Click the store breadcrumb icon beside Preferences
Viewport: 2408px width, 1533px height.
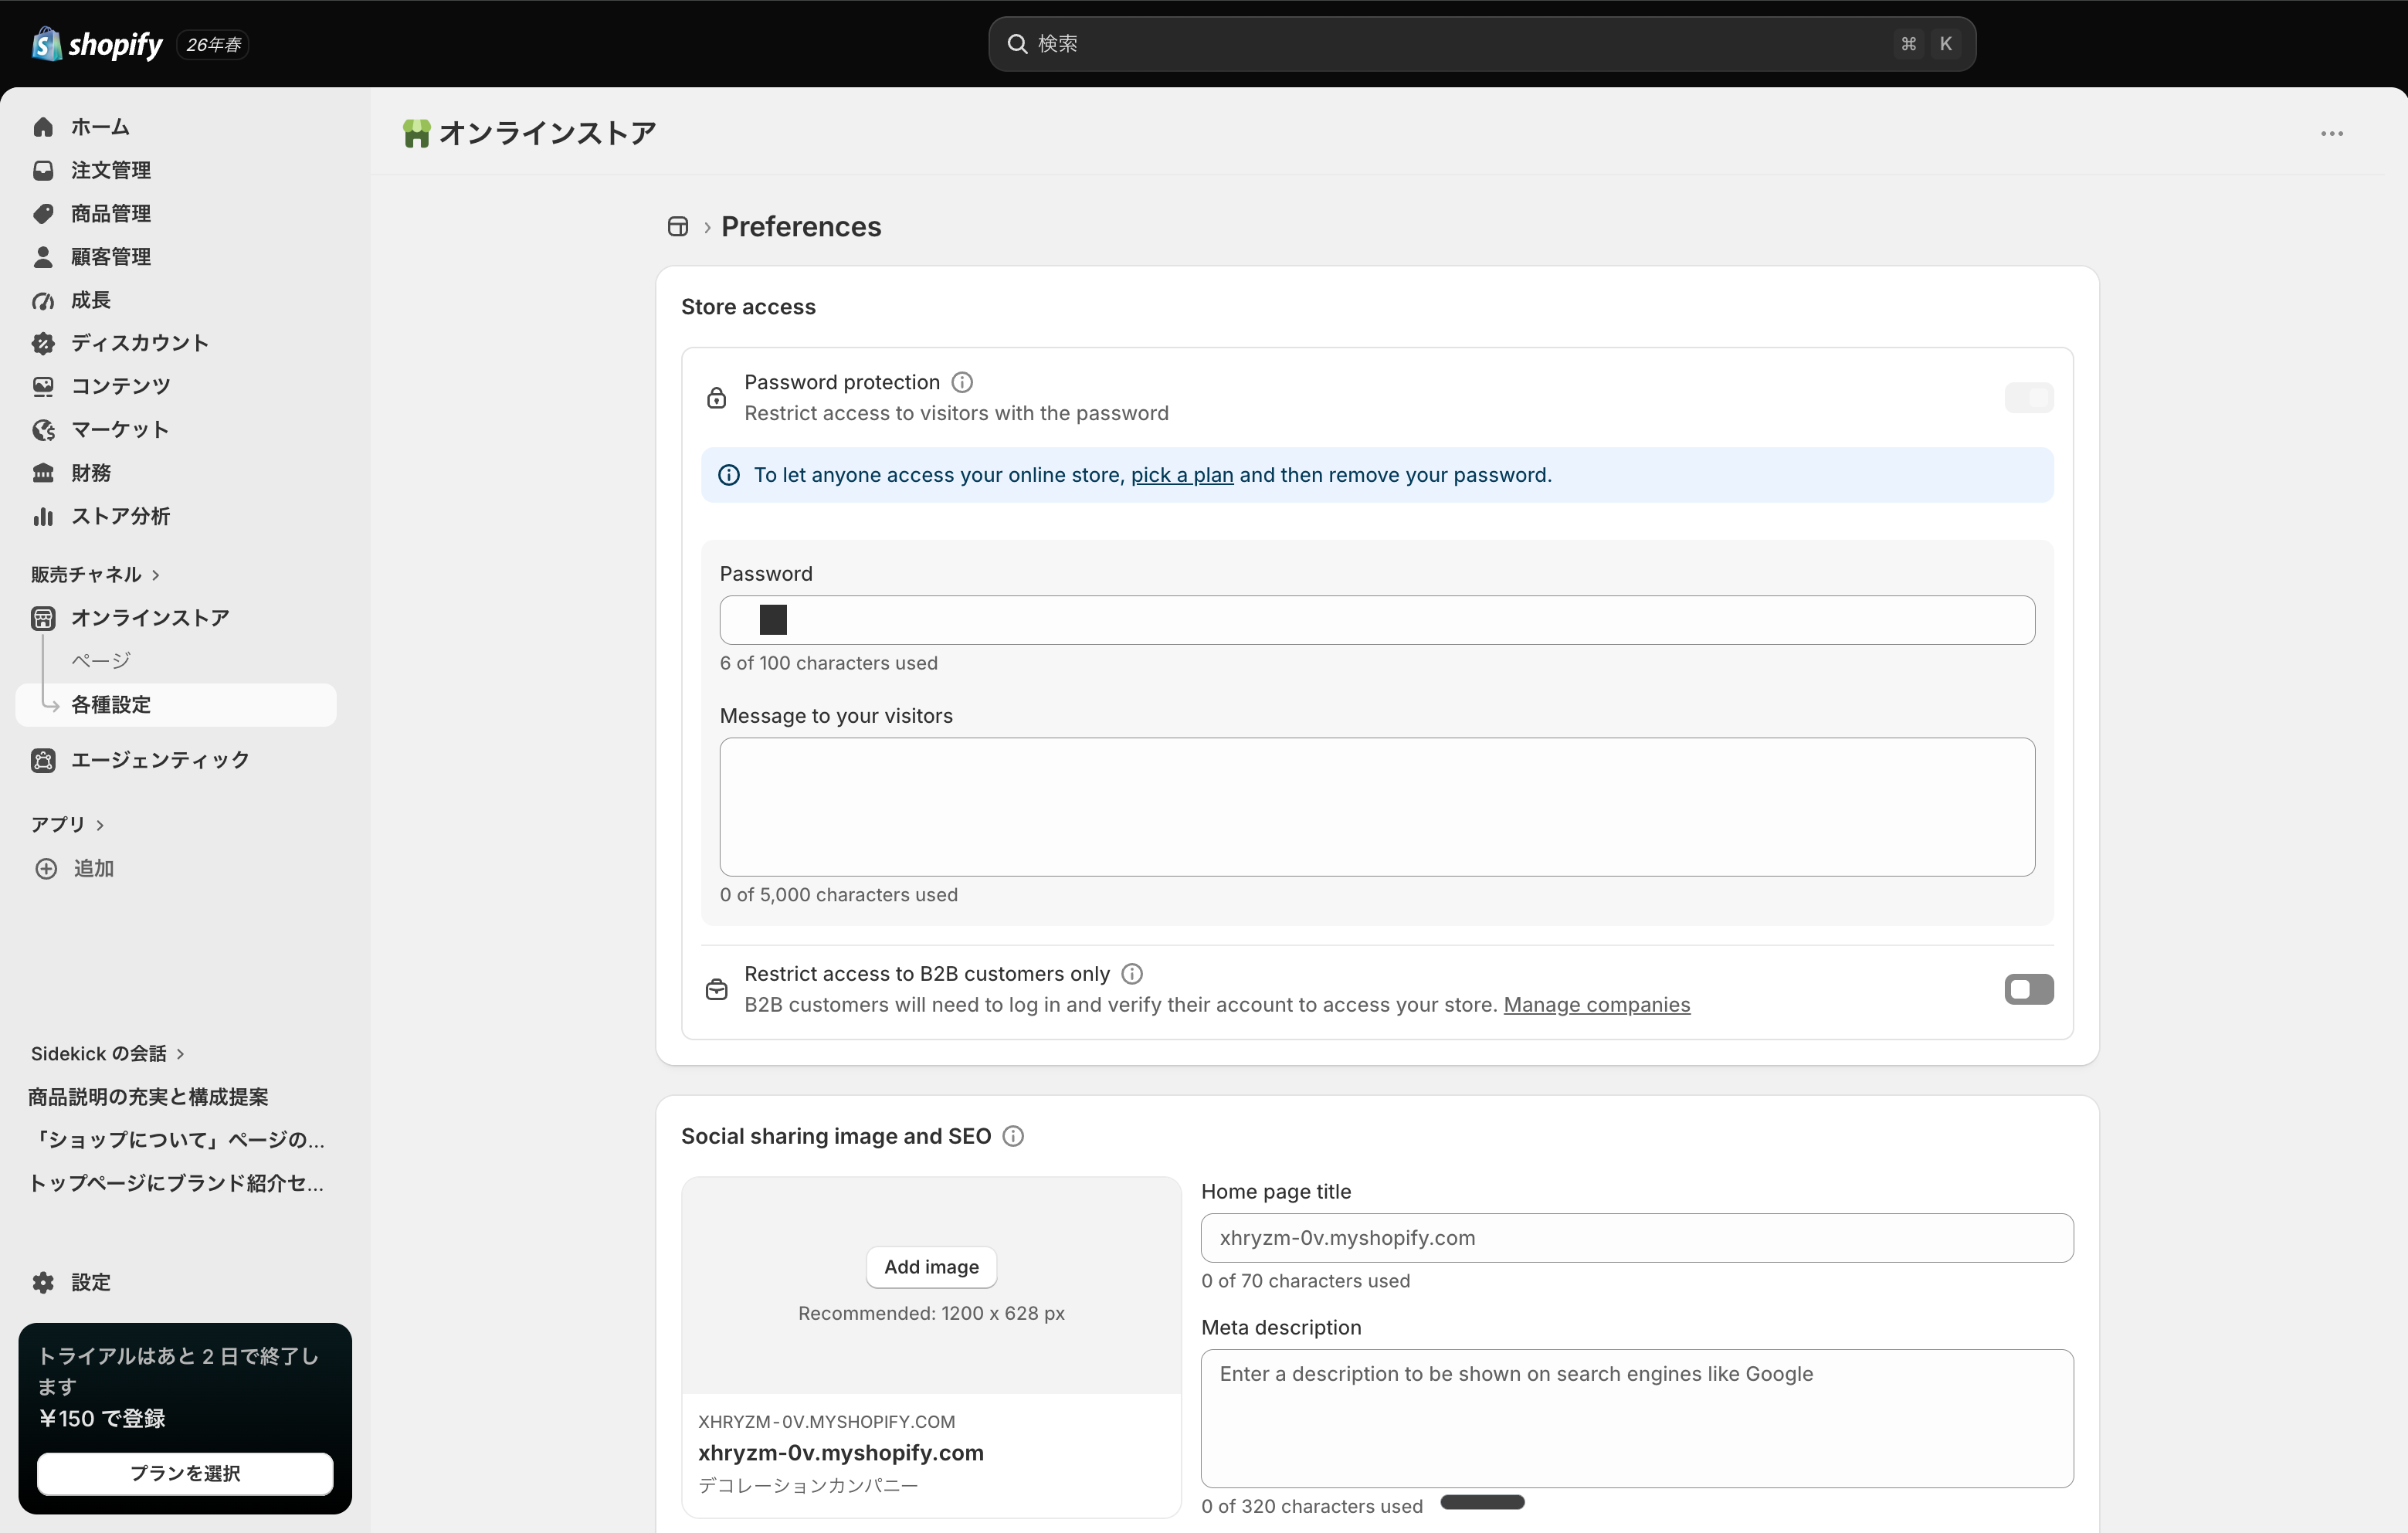click(678, 227)
